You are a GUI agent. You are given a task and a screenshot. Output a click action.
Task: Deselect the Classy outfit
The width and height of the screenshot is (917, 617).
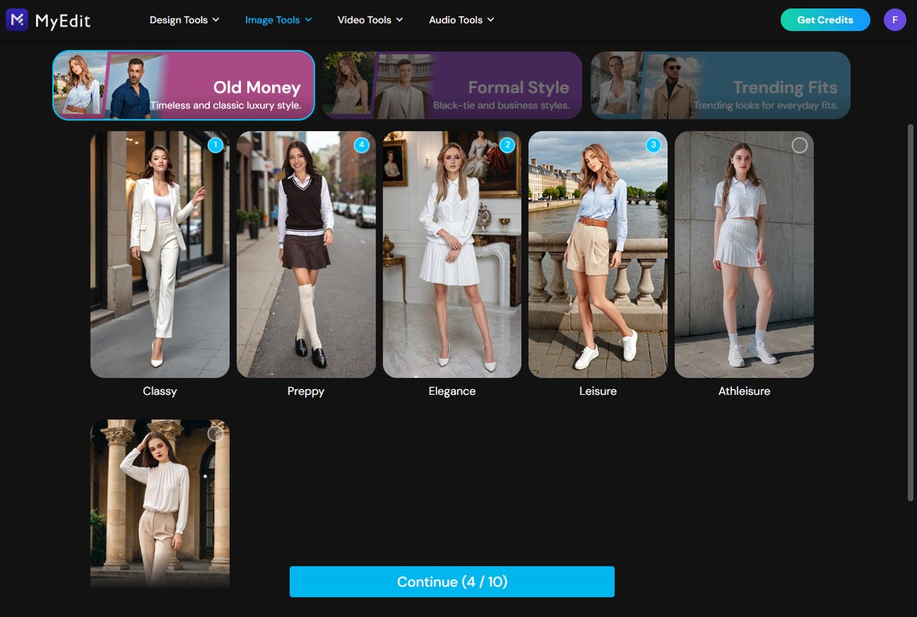pyautogui.click(x=215, y=144)
